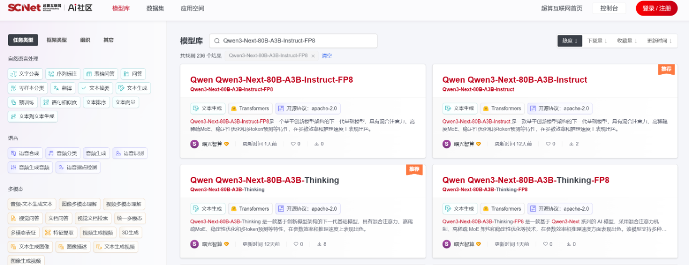Switch to the 组织 tab
This screenshot has height=265, width=689.
tap(85, 40)
